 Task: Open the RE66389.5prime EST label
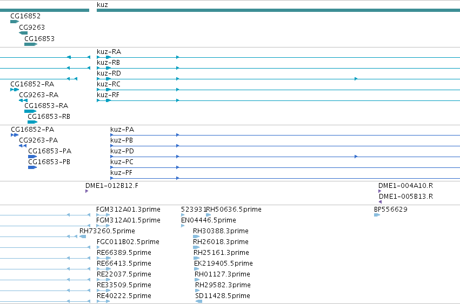[x=124, y=253]
